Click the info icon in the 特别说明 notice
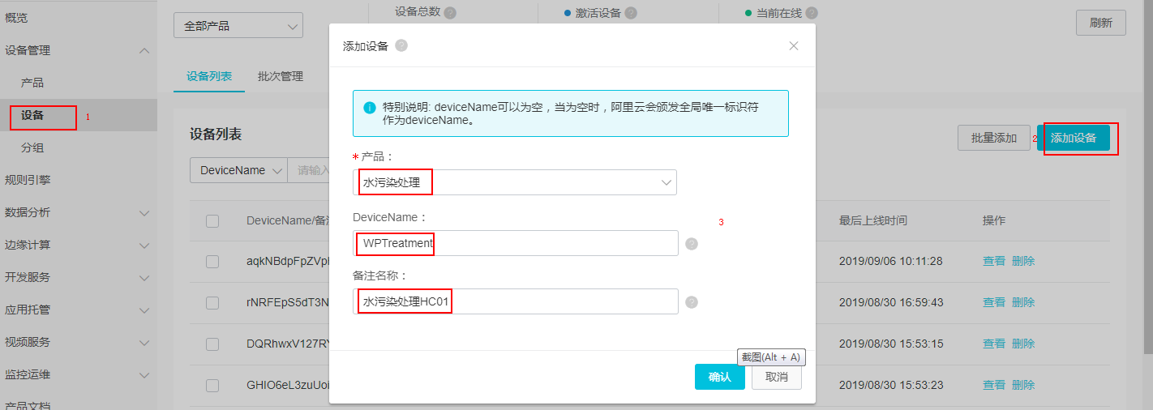 pyautogui.click(x=370, y=108)
